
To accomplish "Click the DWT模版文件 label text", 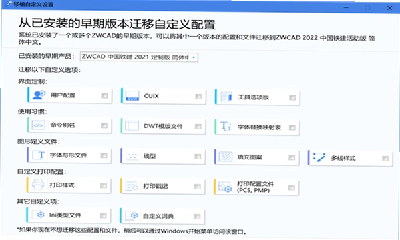I will 163,126.
